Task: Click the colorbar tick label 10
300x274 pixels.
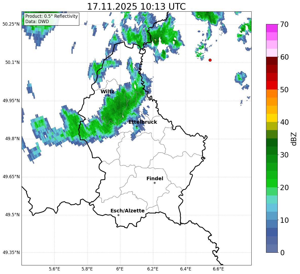Action: point(284,220)
